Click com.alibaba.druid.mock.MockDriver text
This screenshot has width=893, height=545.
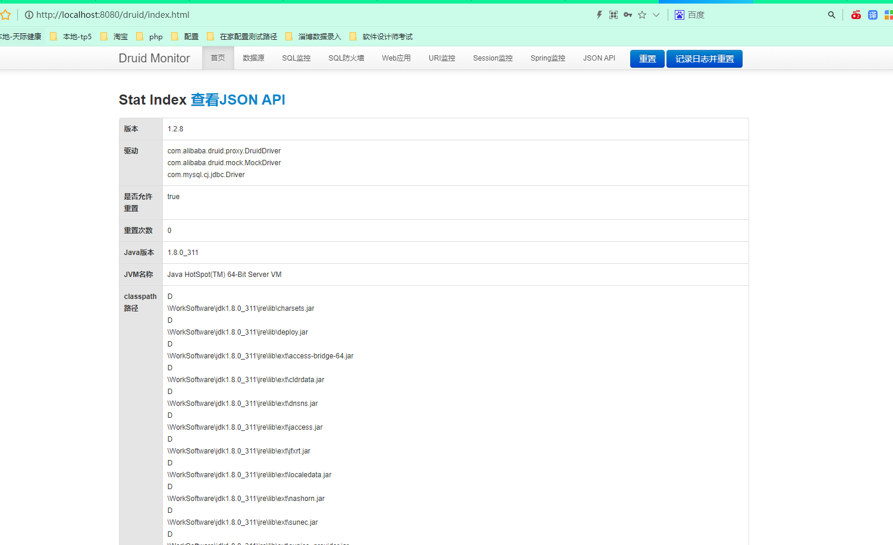[x=224, y=163]
